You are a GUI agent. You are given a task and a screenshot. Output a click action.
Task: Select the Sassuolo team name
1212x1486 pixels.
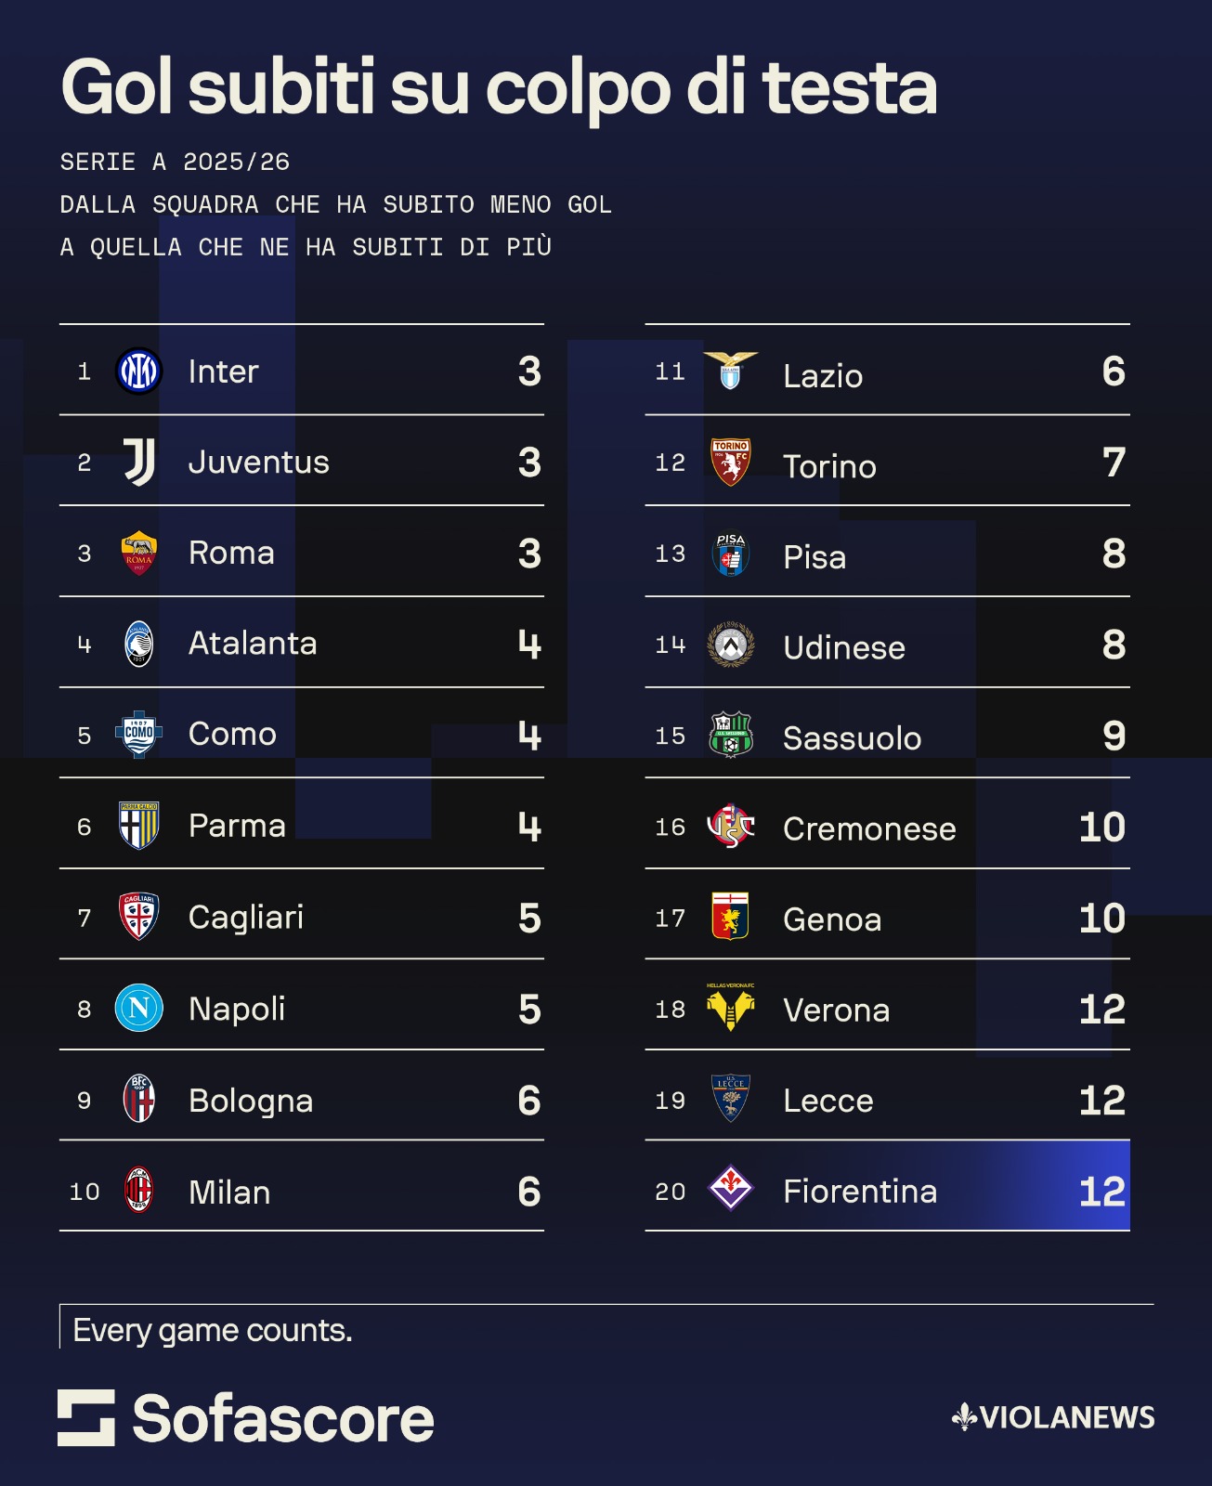pos(852,738)
